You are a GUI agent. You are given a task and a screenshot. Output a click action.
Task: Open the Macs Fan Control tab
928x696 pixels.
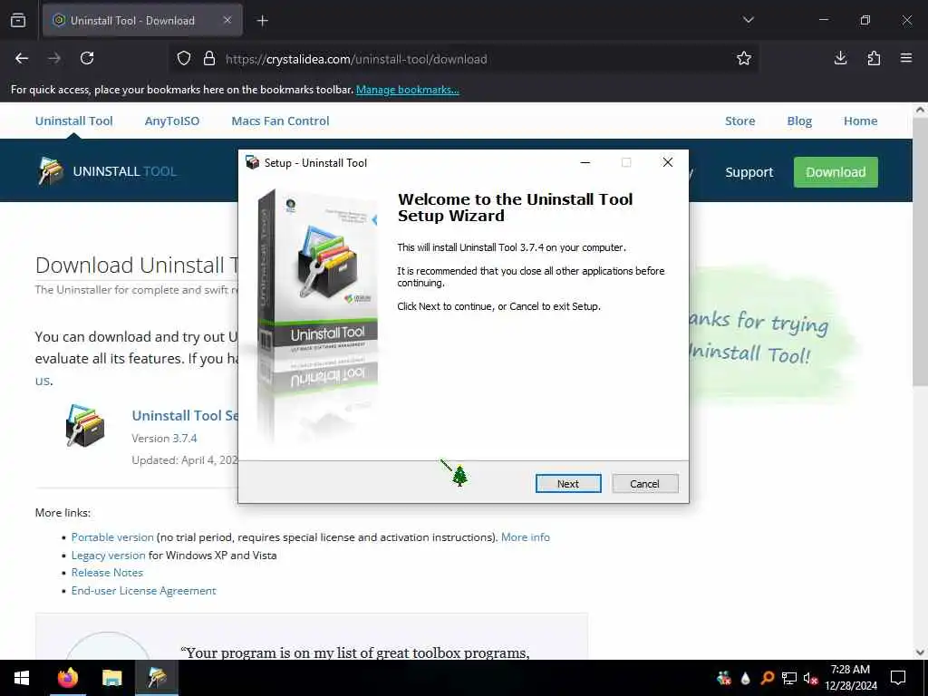click(x=280, y=121)
